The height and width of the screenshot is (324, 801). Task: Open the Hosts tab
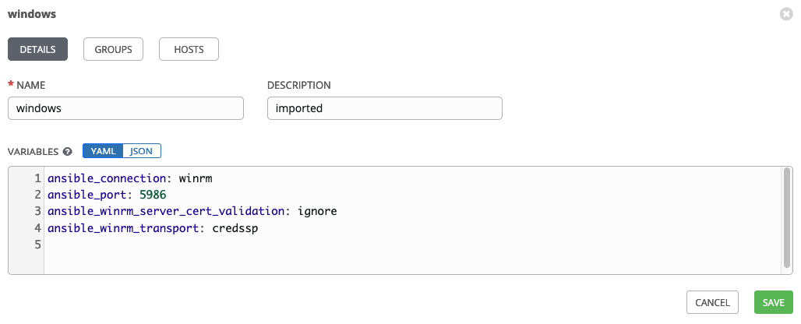click(189, 49)
